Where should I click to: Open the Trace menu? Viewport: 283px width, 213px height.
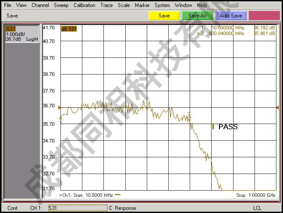coord(106,5)
